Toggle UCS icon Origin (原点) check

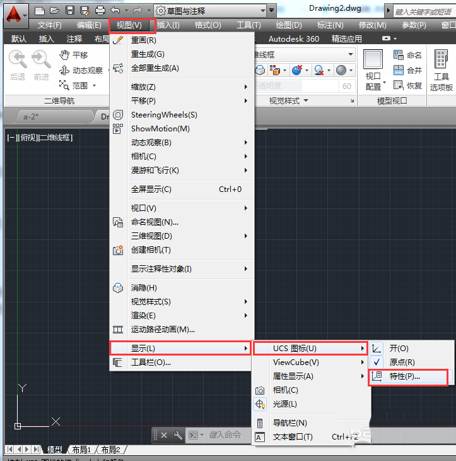click(x=411, y=362)
